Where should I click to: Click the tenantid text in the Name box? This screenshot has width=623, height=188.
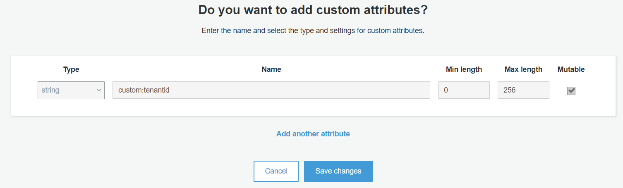click(156, 90)
